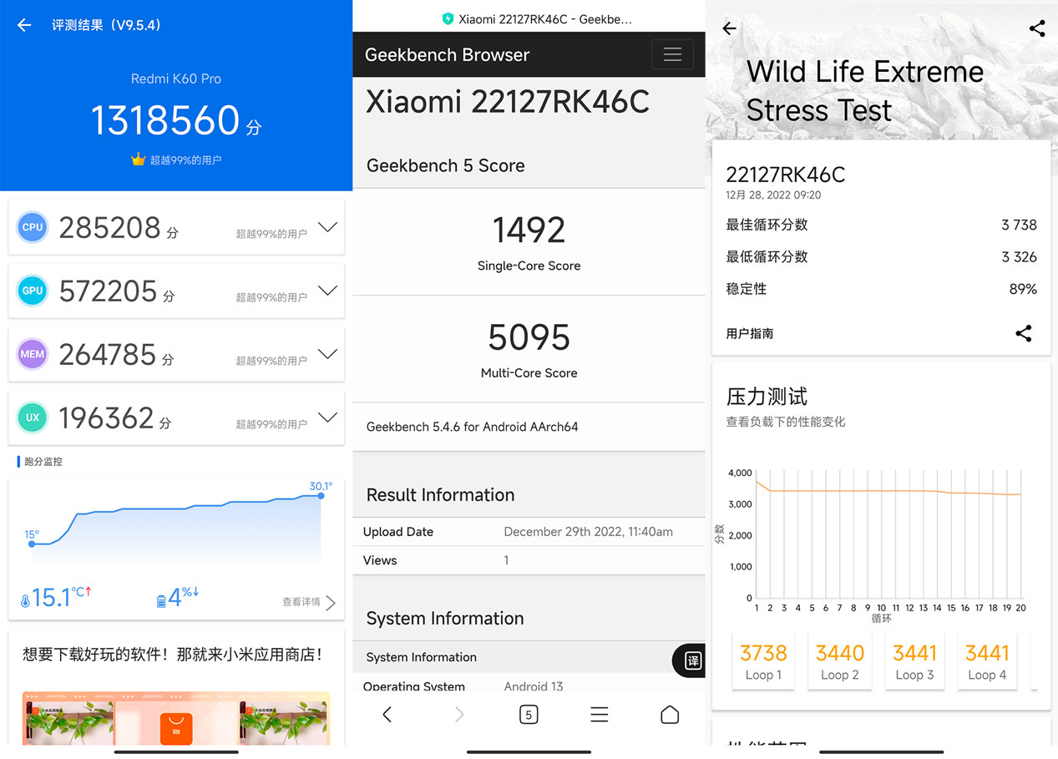The width and height of the screenshot is (1058, 759).
Task: Share via icon beside 用户指南
Action: (x=1024, y=333)
